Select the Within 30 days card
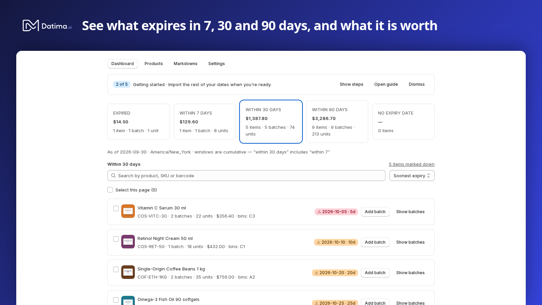Viewport: 542px width, 305px height. (271, 122)
